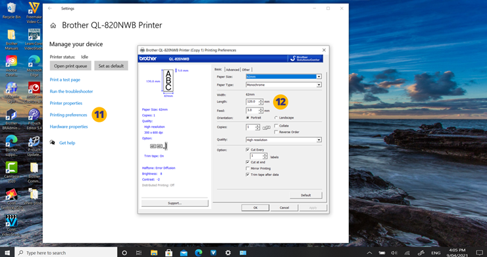The height and width of the screenshot is (257, 487).
Task: Open Microsoft Store from the taskbar
Action: [x=168, y=252]
